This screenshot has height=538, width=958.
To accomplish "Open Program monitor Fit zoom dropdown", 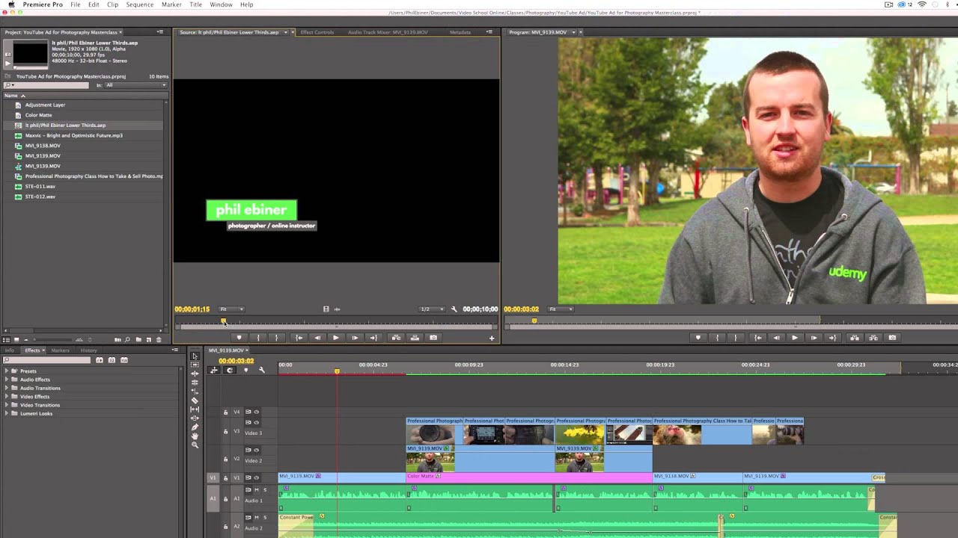I will [560, 309].
